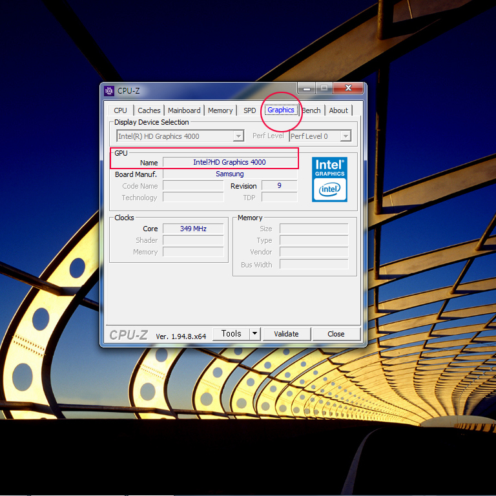
Task: Open the SPD tab
Action: click(249, 110)
